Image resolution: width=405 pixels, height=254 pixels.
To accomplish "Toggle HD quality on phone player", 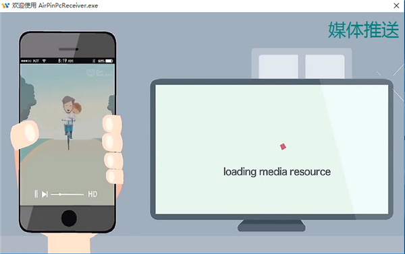I will [92, 194].
